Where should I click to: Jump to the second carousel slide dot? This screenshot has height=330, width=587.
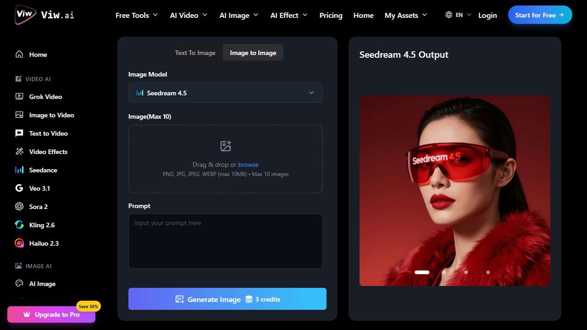pos(444,272)
